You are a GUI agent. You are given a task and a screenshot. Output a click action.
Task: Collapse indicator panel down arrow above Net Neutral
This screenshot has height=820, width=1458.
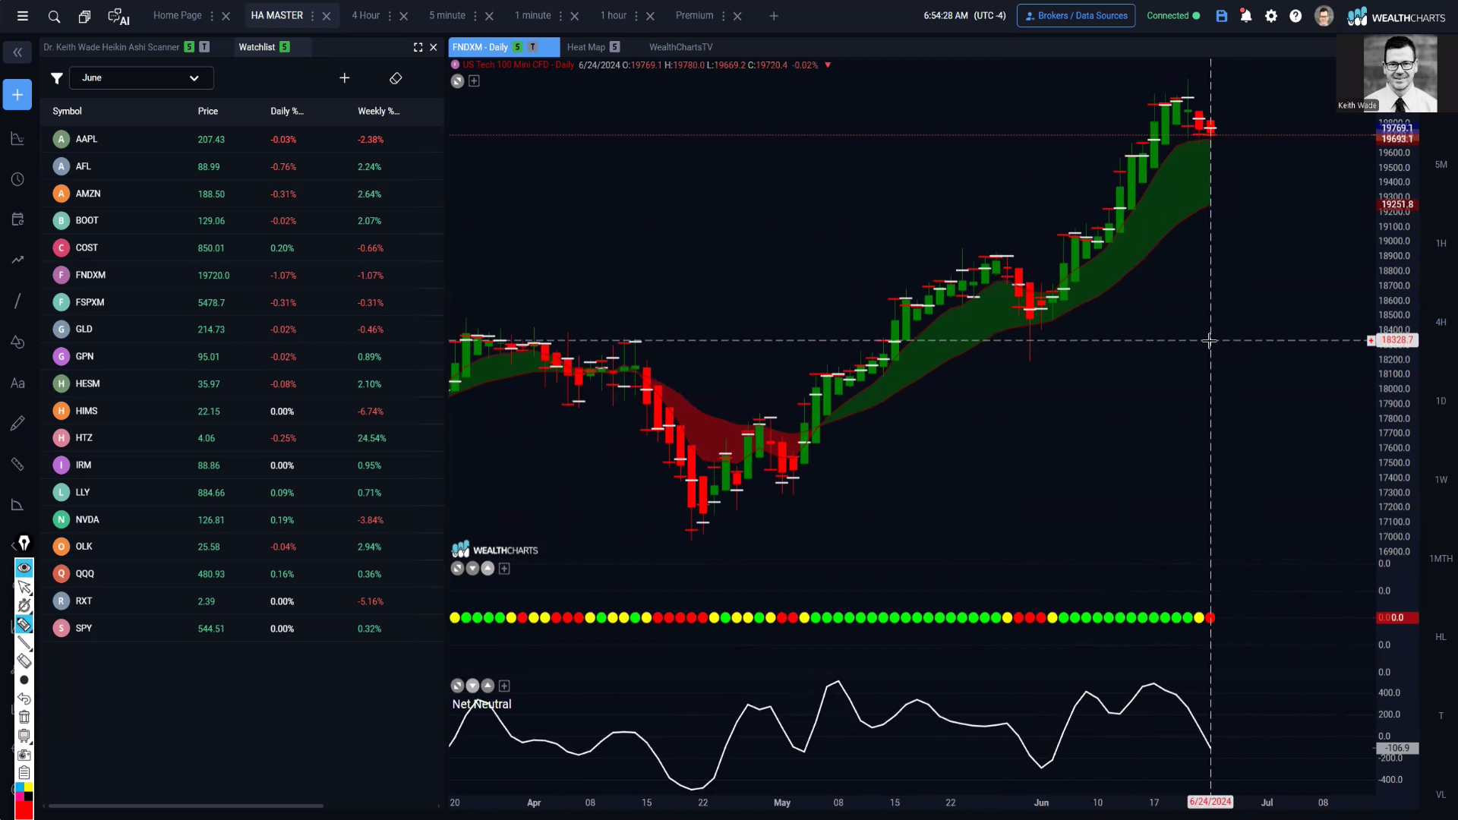tap(472, 686)
